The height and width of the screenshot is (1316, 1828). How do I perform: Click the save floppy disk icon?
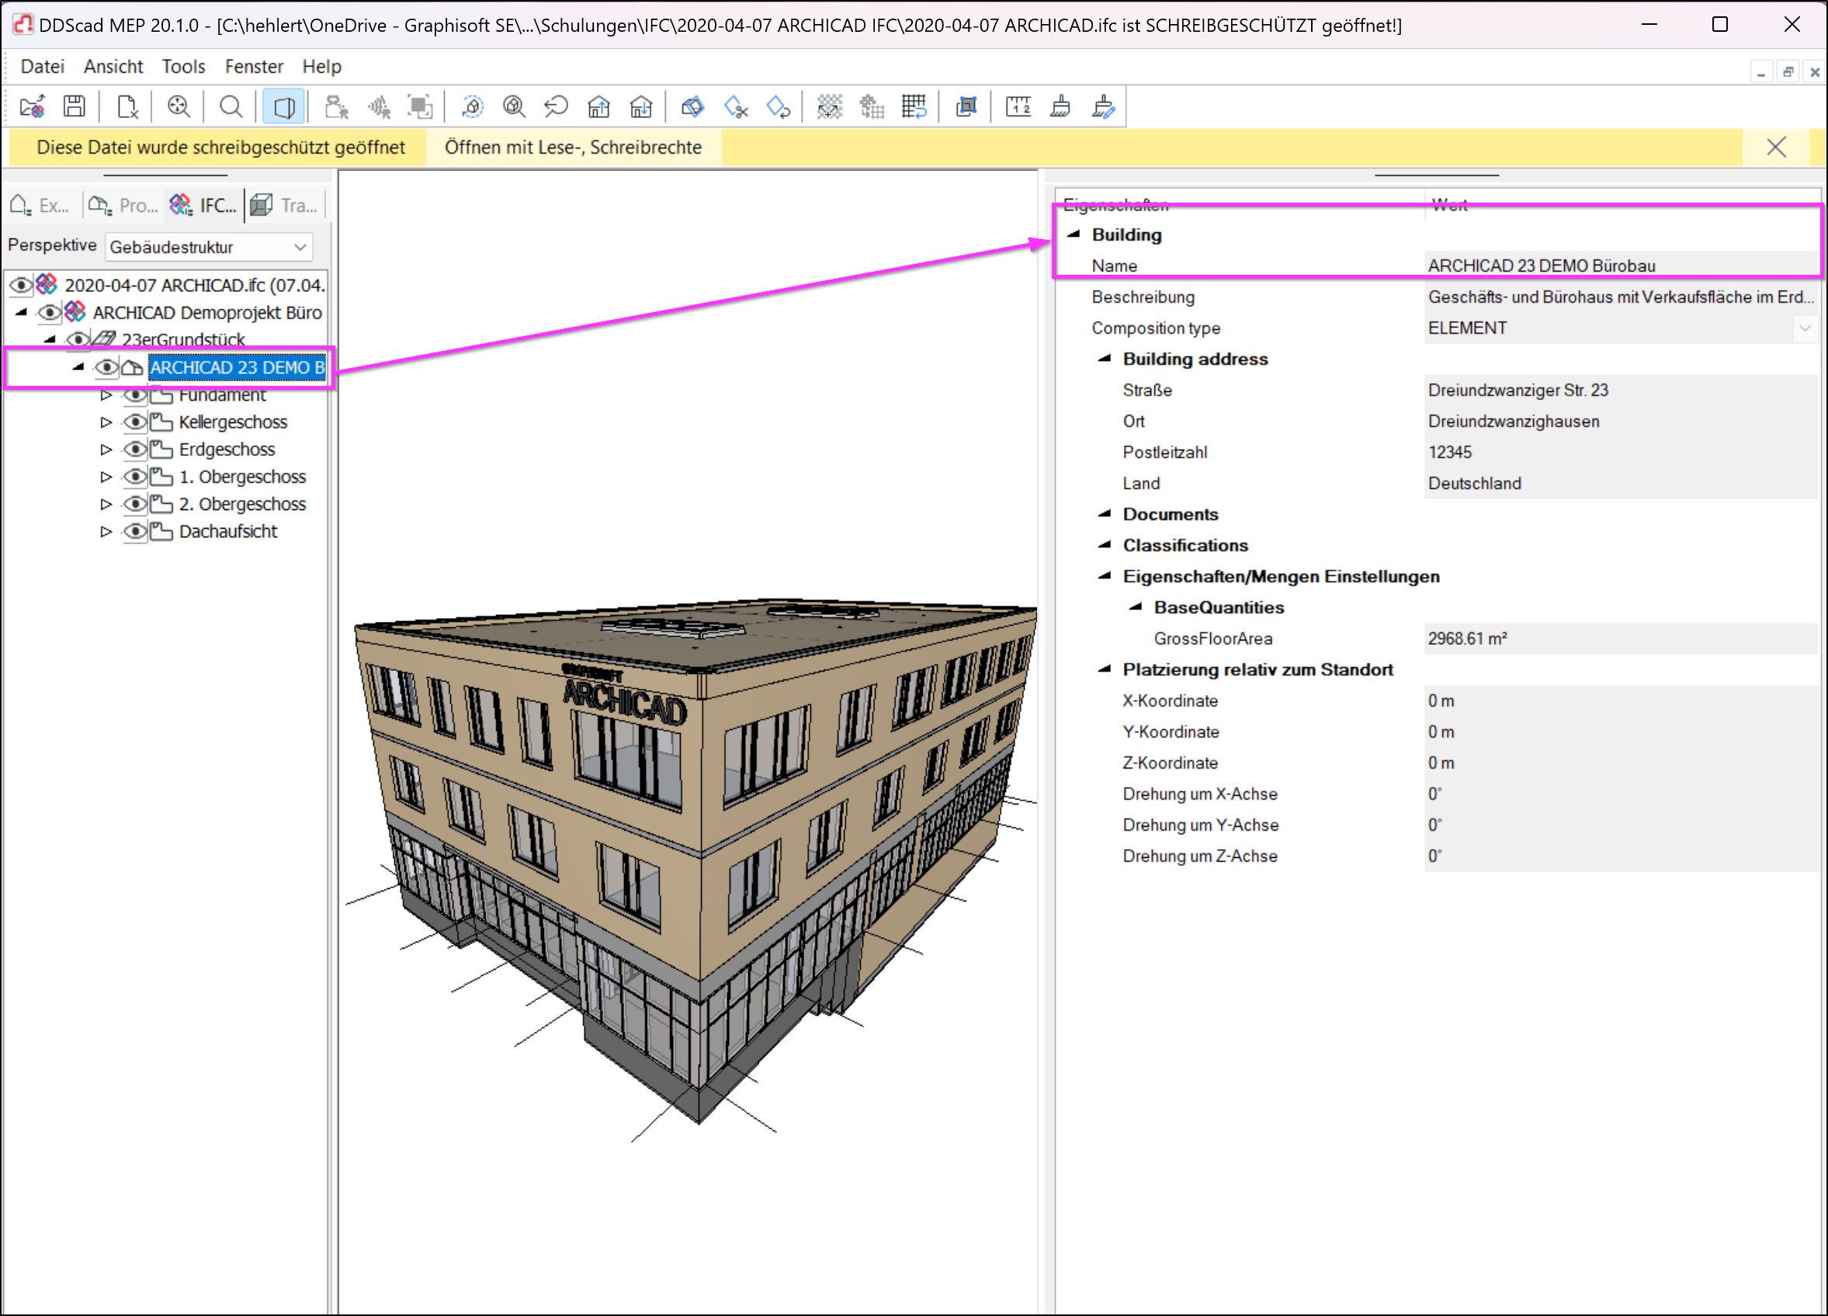[x=75, y=106]
